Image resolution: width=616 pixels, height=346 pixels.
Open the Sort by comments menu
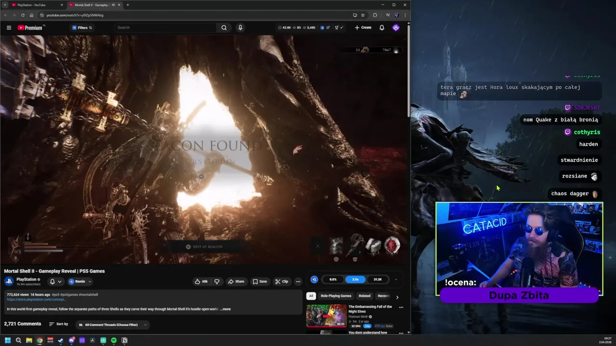59,324
